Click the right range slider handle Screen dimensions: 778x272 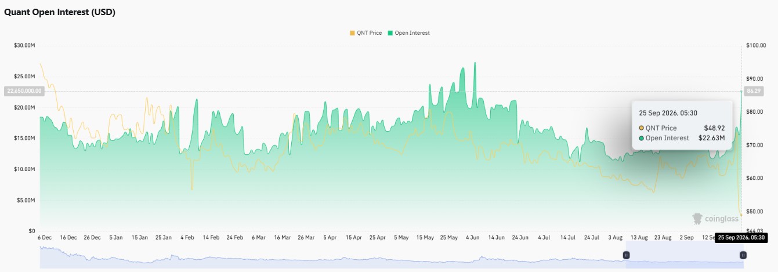pos(743,255)
